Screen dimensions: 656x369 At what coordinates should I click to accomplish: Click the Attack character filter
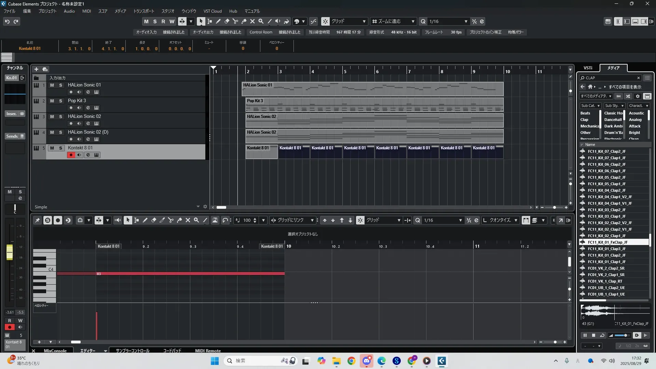pyautogui.click(x=634, y=126)
